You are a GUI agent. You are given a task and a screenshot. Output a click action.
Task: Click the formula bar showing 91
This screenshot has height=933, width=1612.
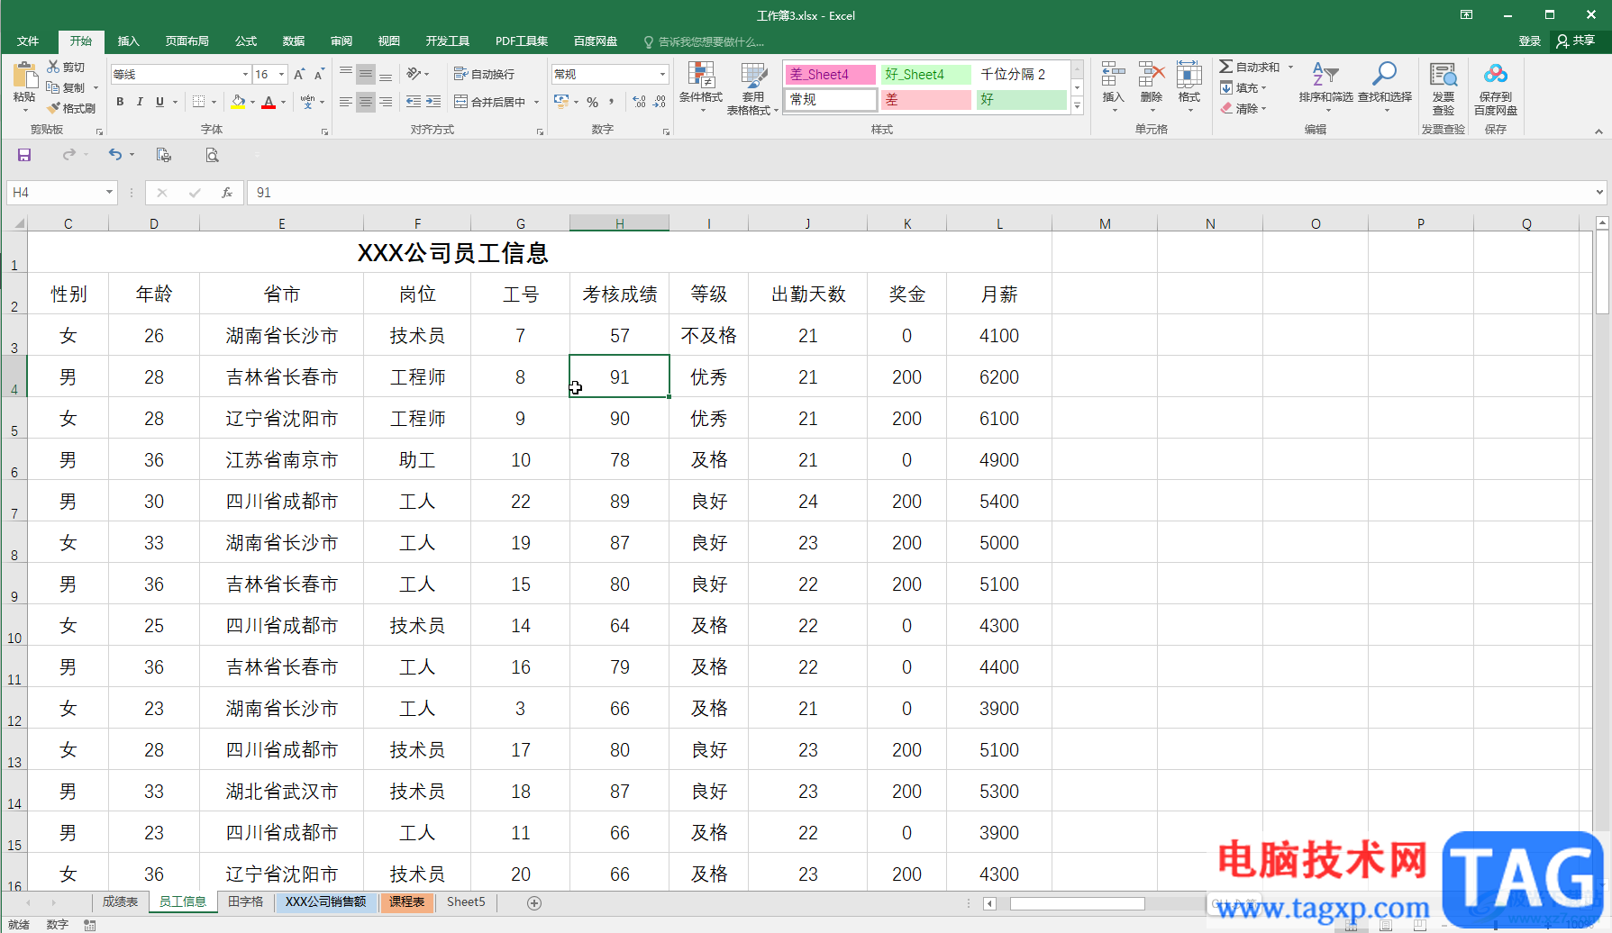point(926,193)
